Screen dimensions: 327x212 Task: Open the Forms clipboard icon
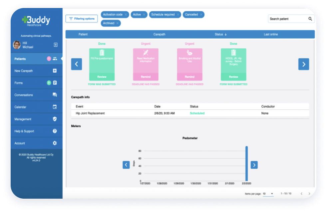click(x=55, y=83)
